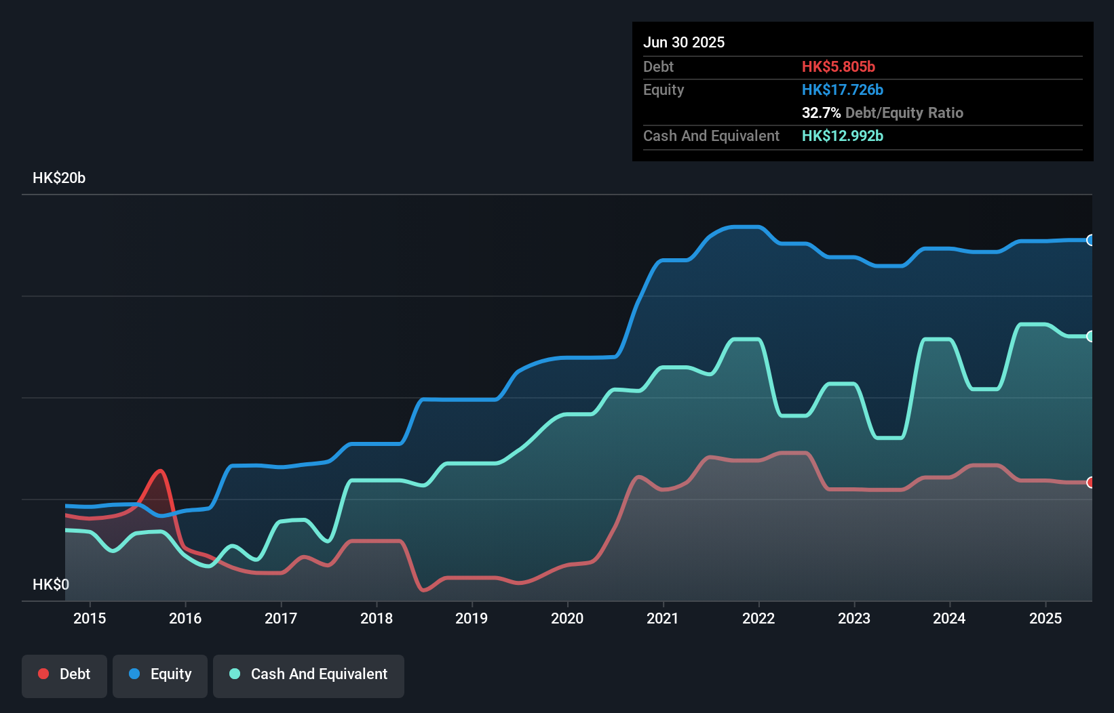Click the 2022 x-axis label
Screen dimensions: 1114x713
pyautogui.click(x=758, y=618)
